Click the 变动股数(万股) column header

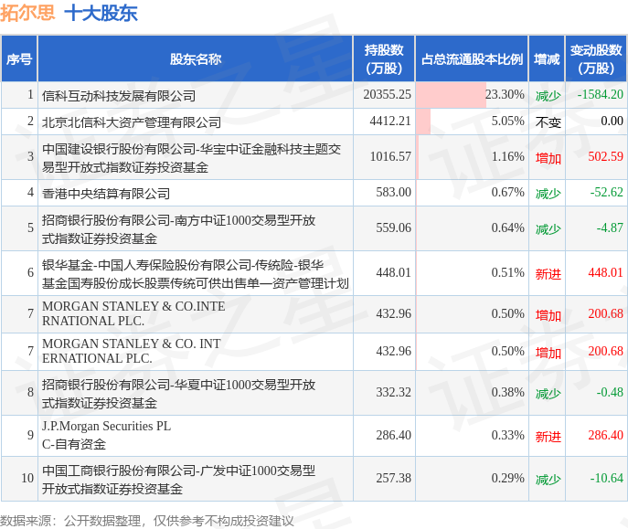596,59
